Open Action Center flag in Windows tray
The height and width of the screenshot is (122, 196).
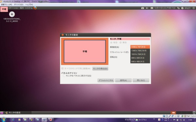pos(174,120)
